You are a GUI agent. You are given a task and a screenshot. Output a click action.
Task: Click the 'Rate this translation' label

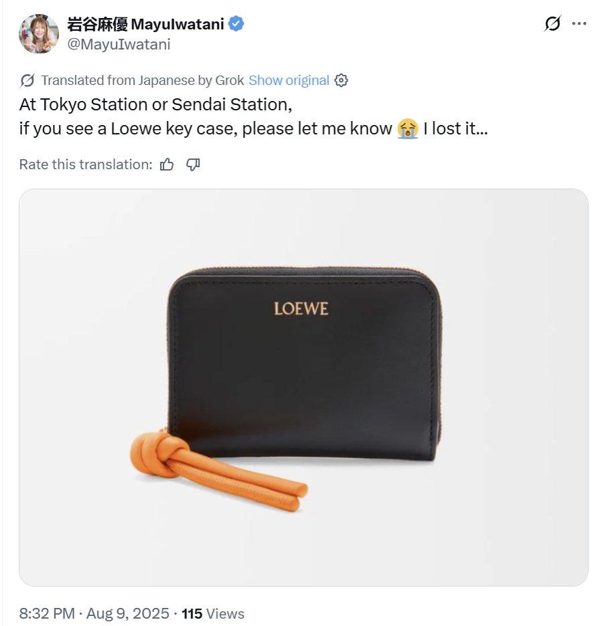(x=86, y=164)
